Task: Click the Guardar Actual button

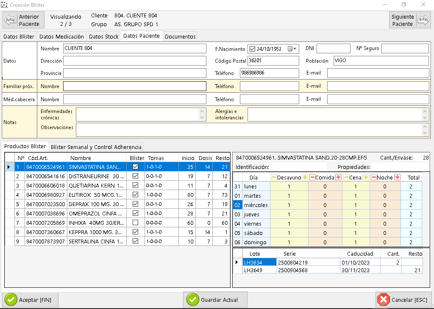Action: (215, 300)
